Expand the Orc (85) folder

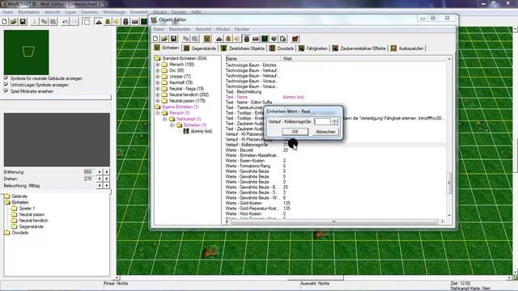click(158, 70)
